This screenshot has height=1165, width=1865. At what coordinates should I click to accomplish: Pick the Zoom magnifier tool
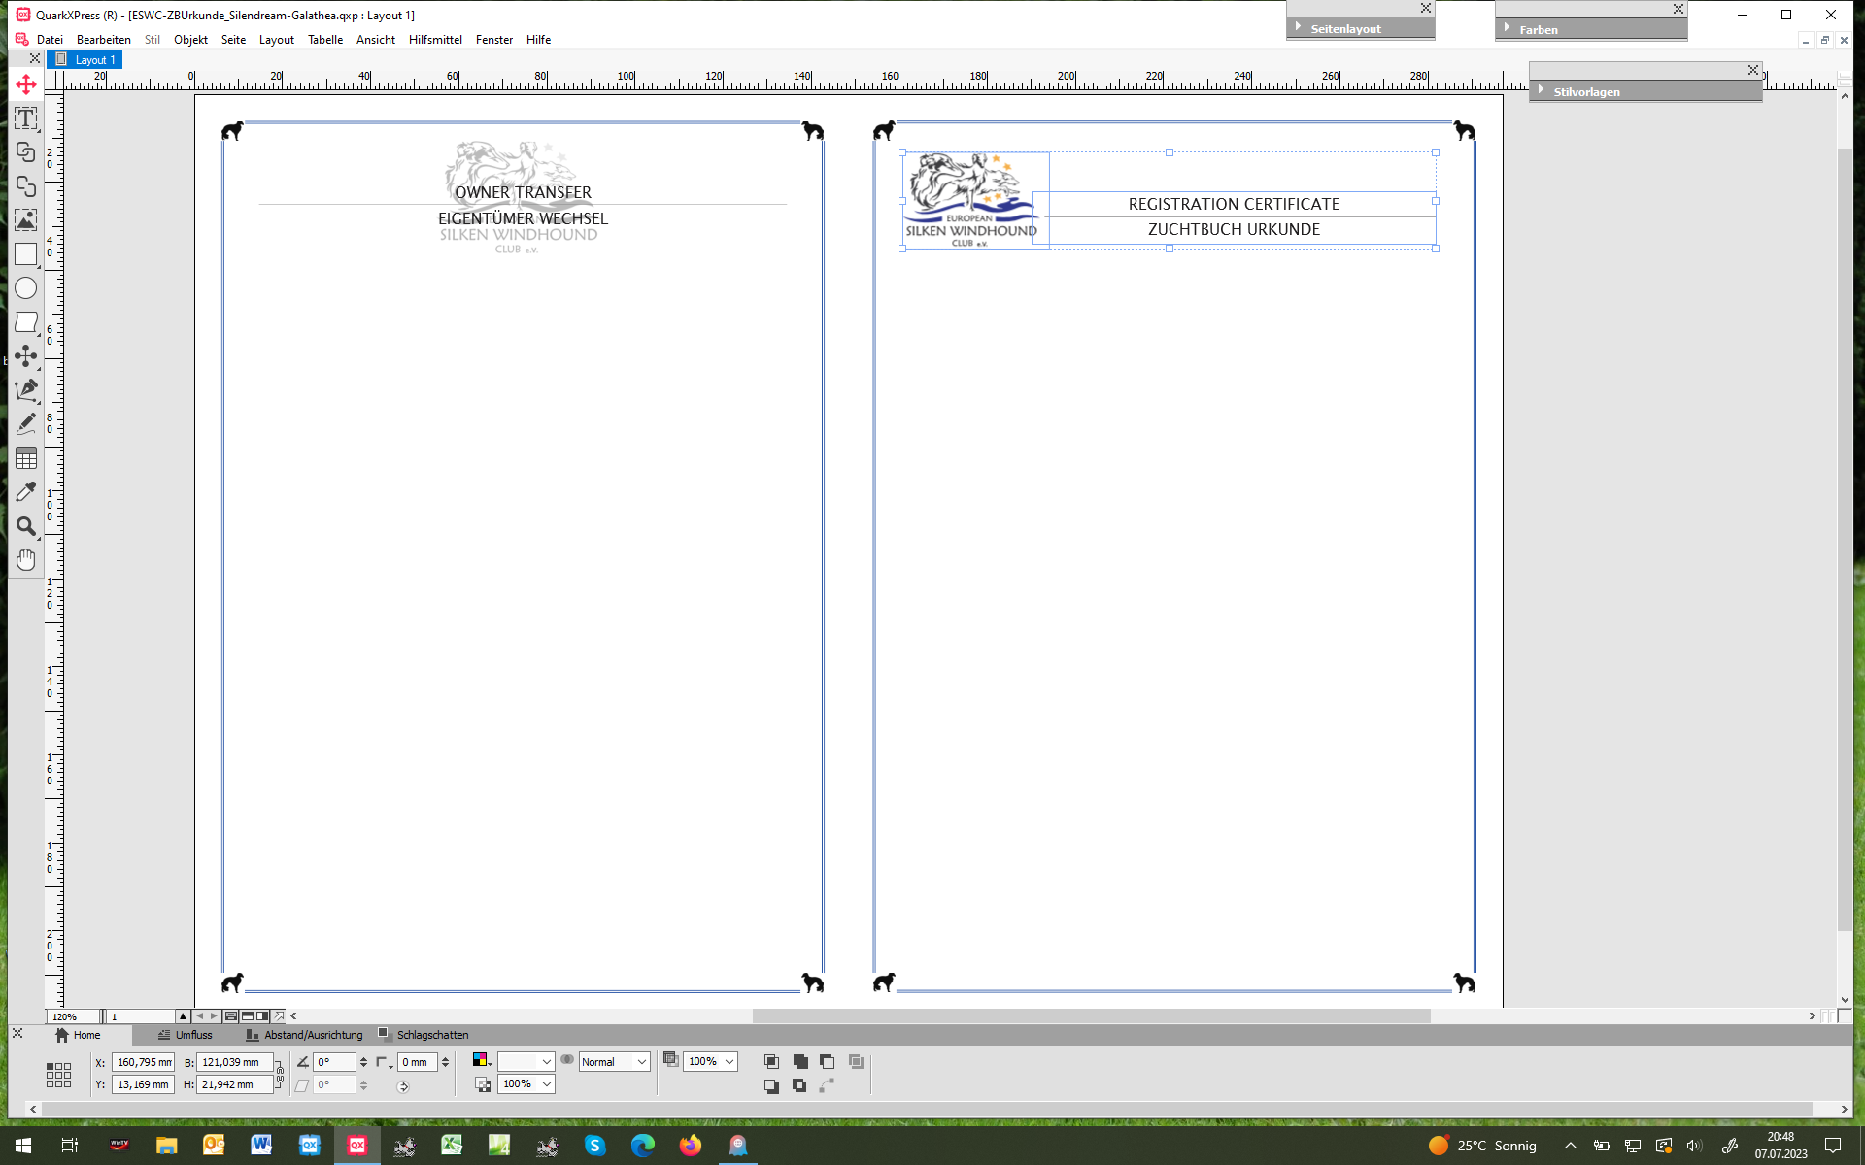pos(26,526)
